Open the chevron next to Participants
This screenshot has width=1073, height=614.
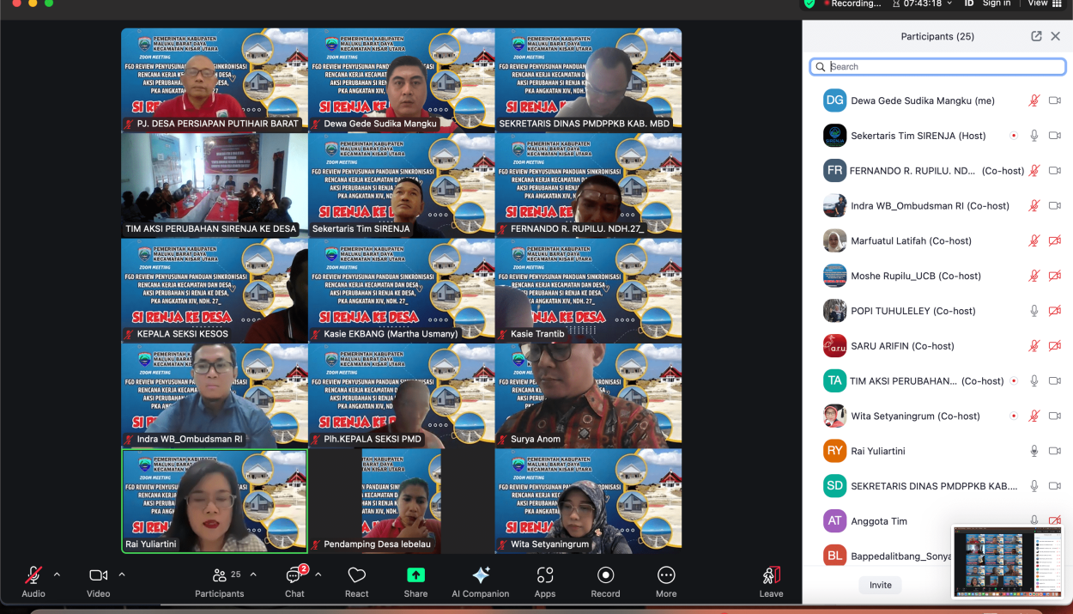(x=253, y=574)
